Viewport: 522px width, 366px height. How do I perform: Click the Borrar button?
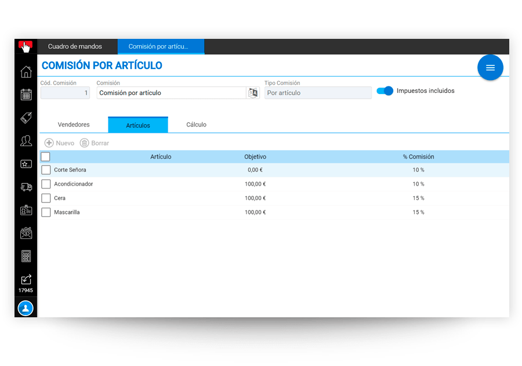(x=95, y=143)
